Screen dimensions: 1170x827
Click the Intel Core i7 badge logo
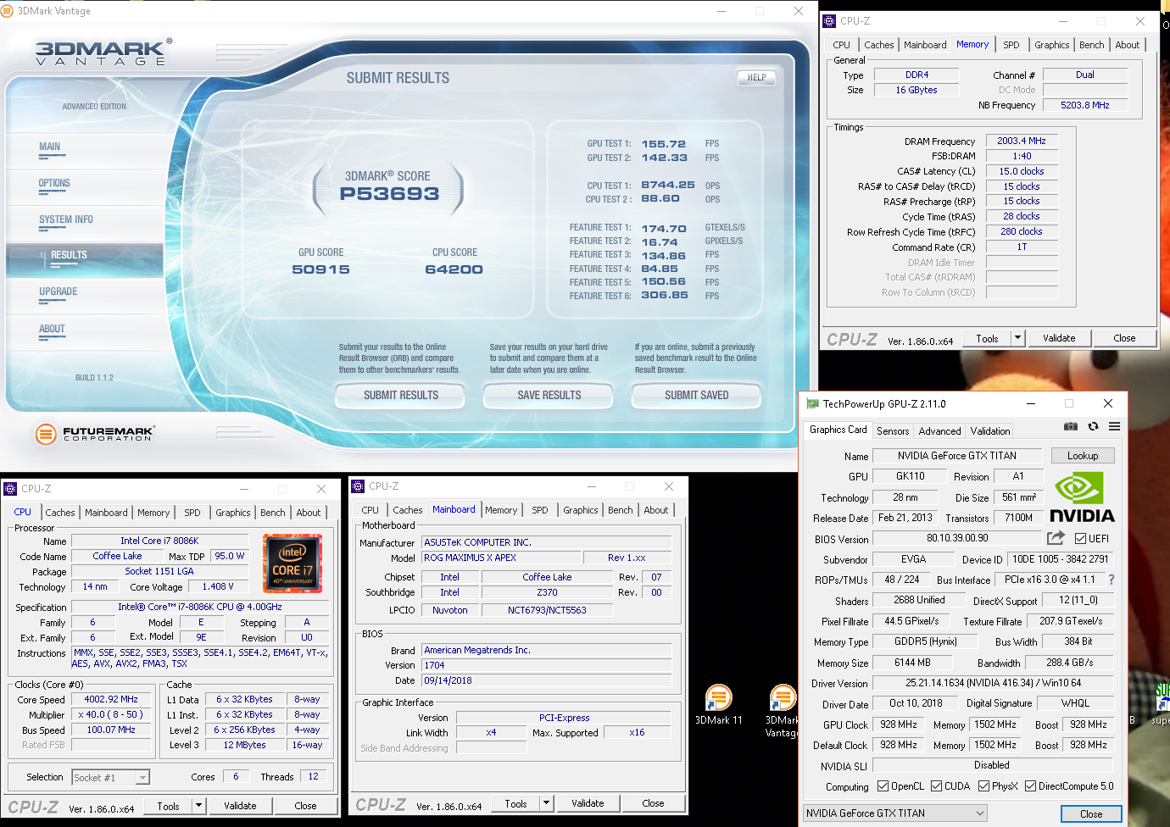coord(292,563)
